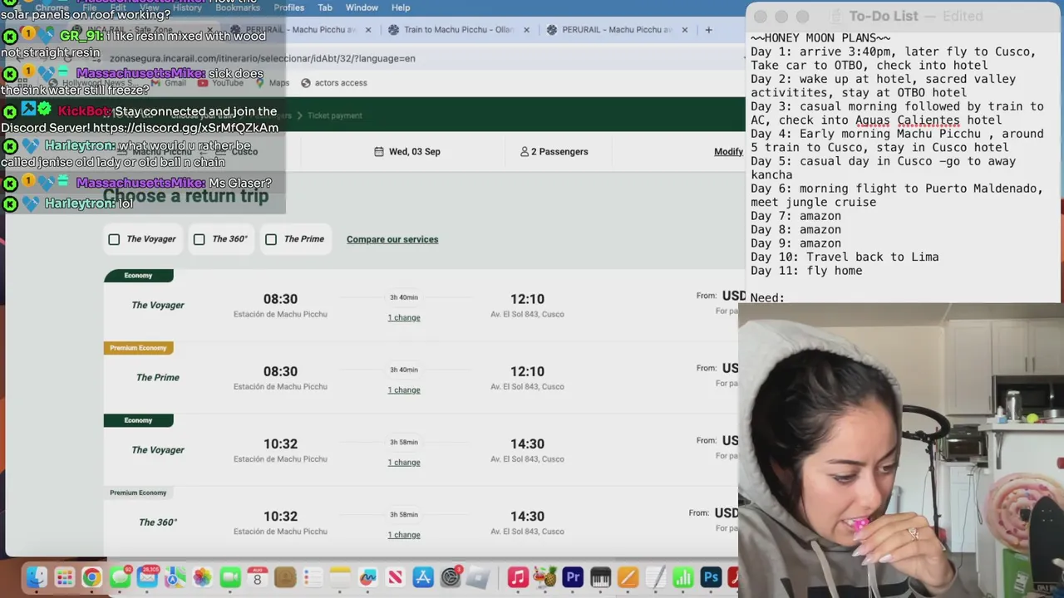Click the Wed, 03 Sep date field
The image size is (1064, 598).
coord(407,151)
